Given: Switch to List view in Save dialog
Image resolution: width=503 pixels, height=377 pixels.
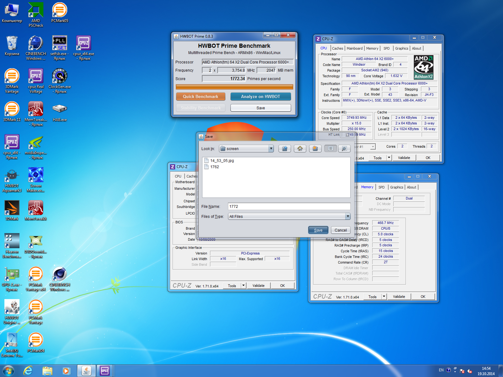Looking at the screenshot, I should (330, 149).
